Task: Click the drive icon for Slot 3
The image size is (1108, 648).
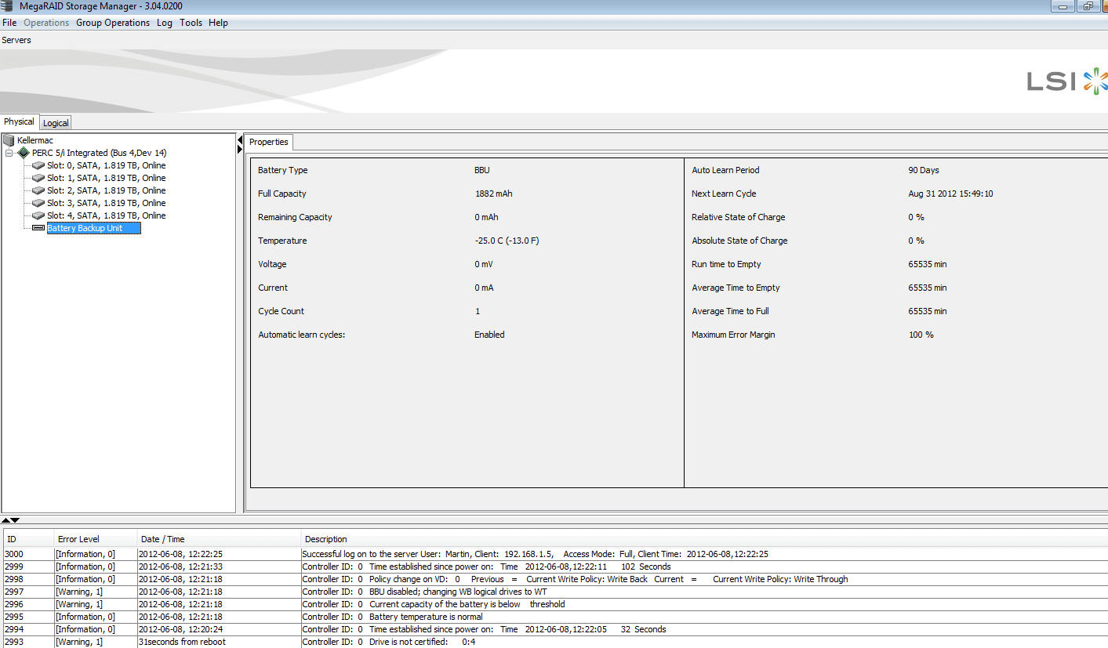Action: point(38,204)
